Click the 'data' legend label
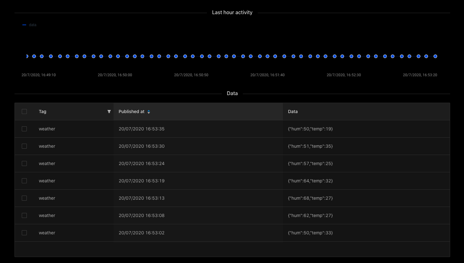Viewport: 464px width, 263px height. [32, 25]
